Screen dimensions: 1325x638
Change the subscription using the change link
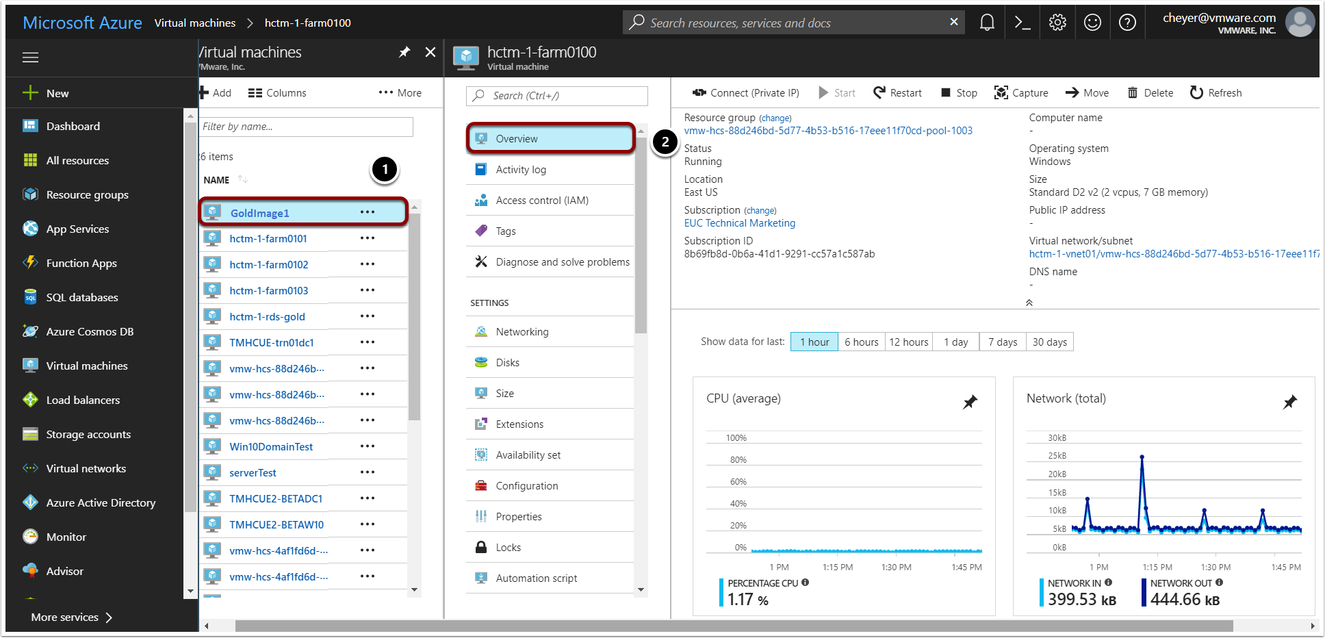760,210
